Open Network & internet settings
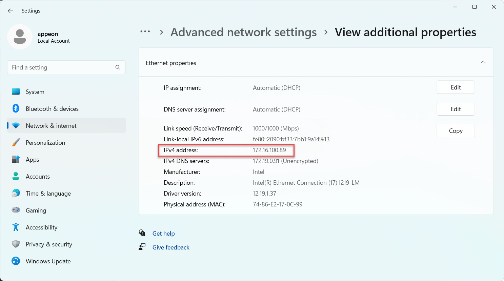Viewport: 504px width, 281px height. (51, 126)
